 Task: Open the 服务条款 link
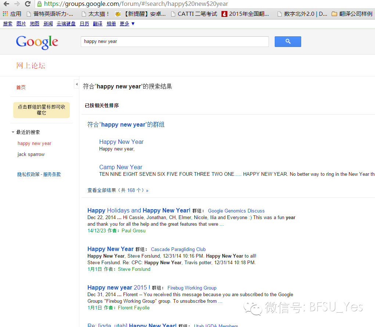click(x=52, y=174)
